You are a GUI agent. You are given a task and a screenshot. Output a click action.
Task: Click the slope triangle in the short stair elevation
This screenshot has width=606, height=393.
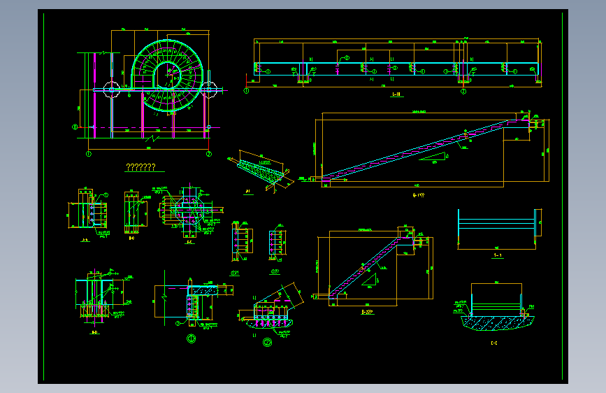click(x=370, y=280)
